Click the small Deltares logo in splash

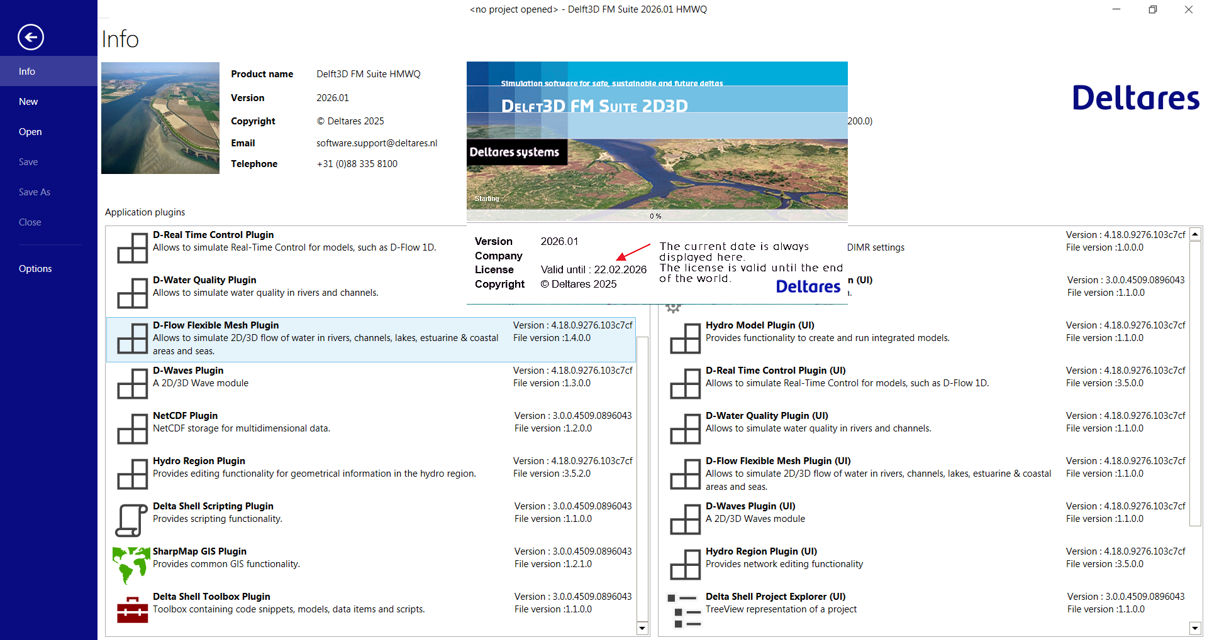[x=808, y=286]
